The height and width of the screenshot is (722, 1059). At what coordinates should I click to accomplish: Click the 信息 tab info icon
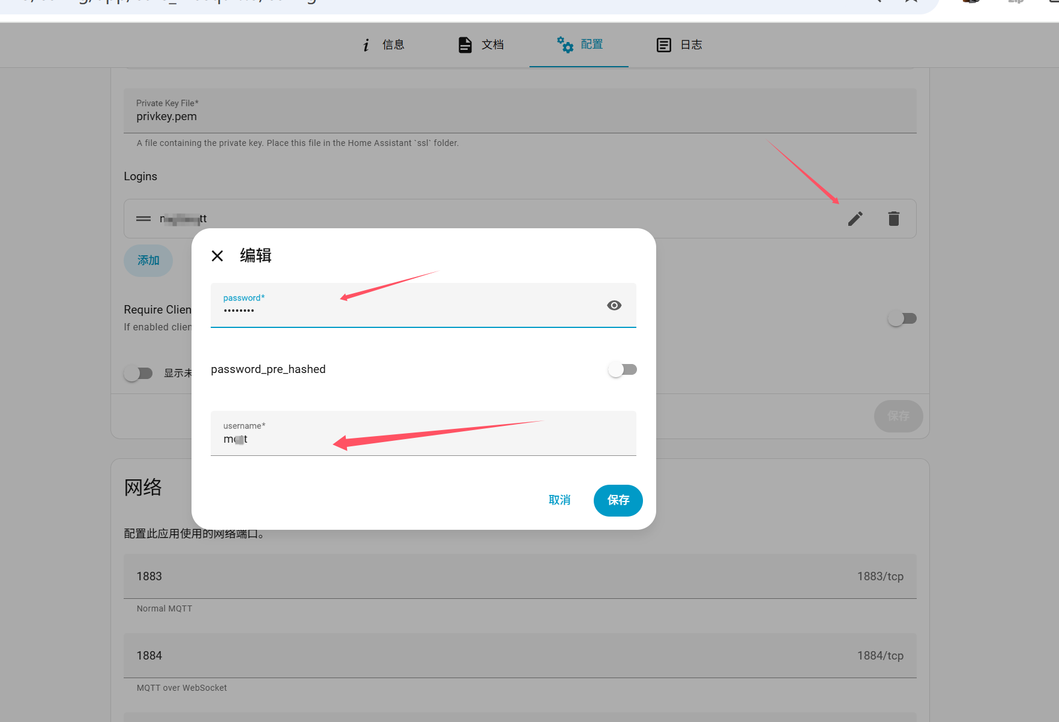[x=366, y=45]
